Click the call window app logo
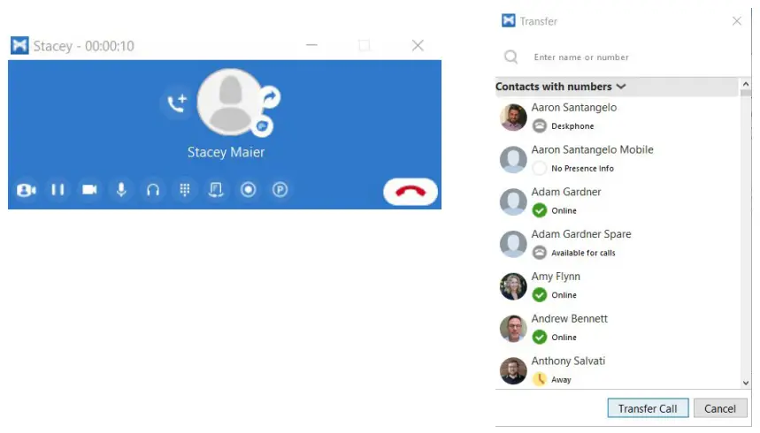The width and height of the screenshot is (760, 433). (x=19, y=46)
